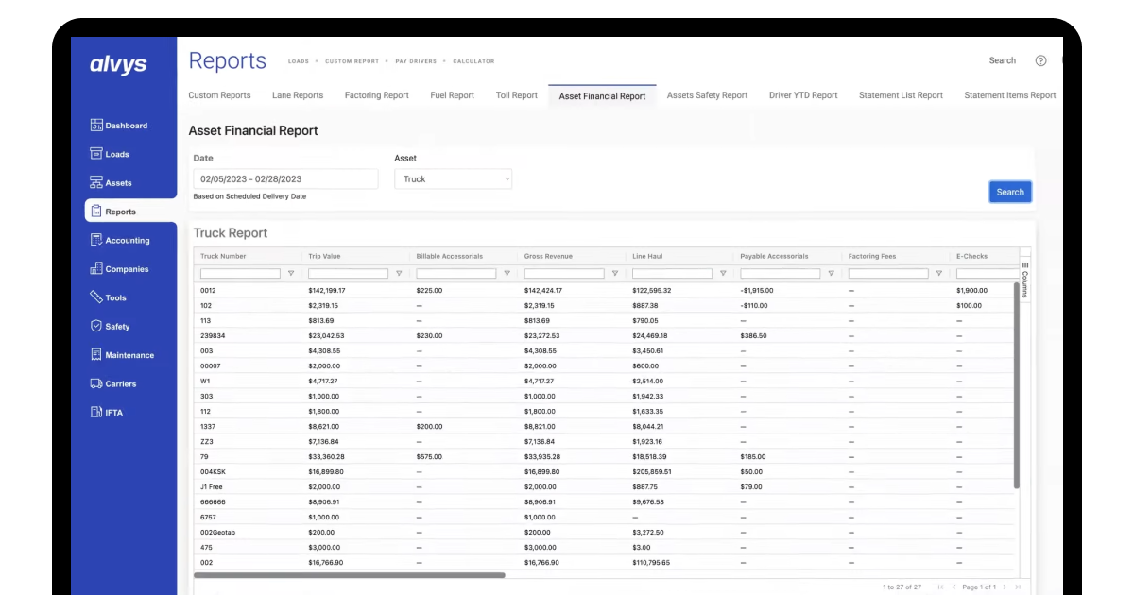Open the Accounting section
Viewport: 1134px width, 595px height.
(x=120, y=241)
